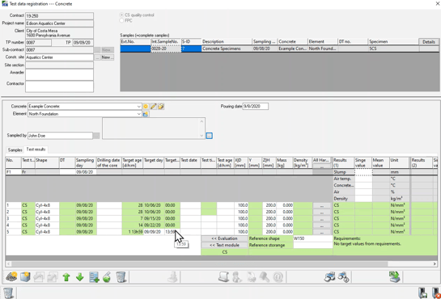Switch to the Samples tab
The height and width of the screenshot is (299, 441).
point(15,150)
